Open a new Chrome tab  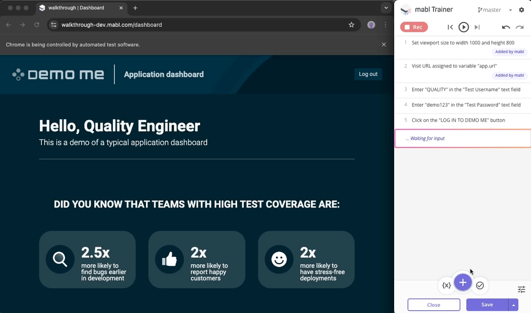[135, 8]
